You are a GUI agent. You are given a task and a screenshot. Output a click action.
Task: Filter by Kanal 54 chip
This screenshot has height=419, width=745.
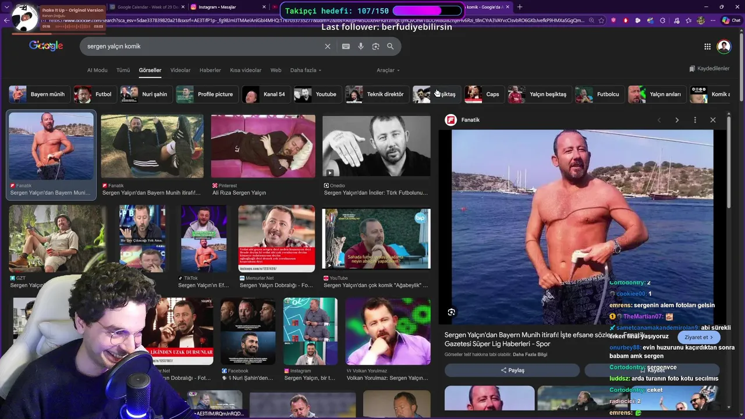267,94
